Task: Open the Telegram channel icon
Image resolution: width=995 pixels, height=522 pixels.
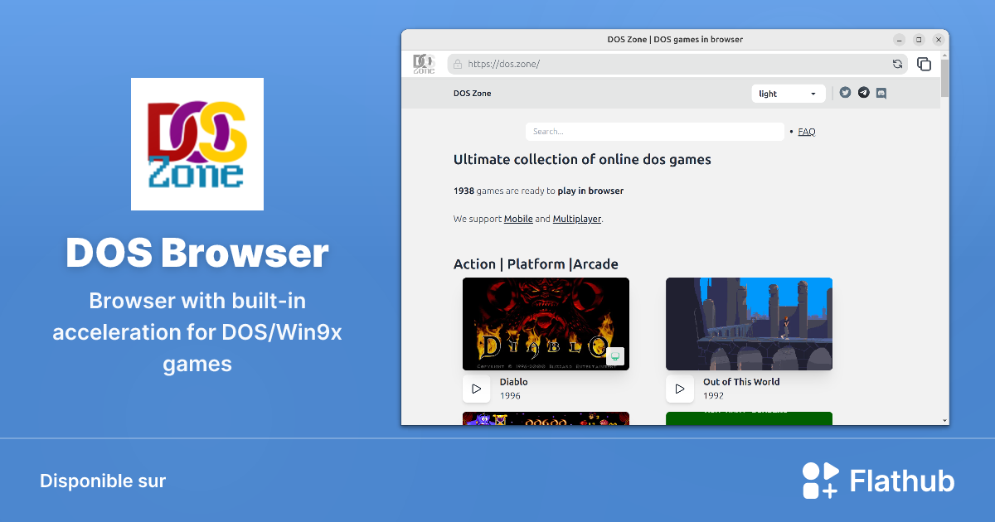Action: click(863, 93)
